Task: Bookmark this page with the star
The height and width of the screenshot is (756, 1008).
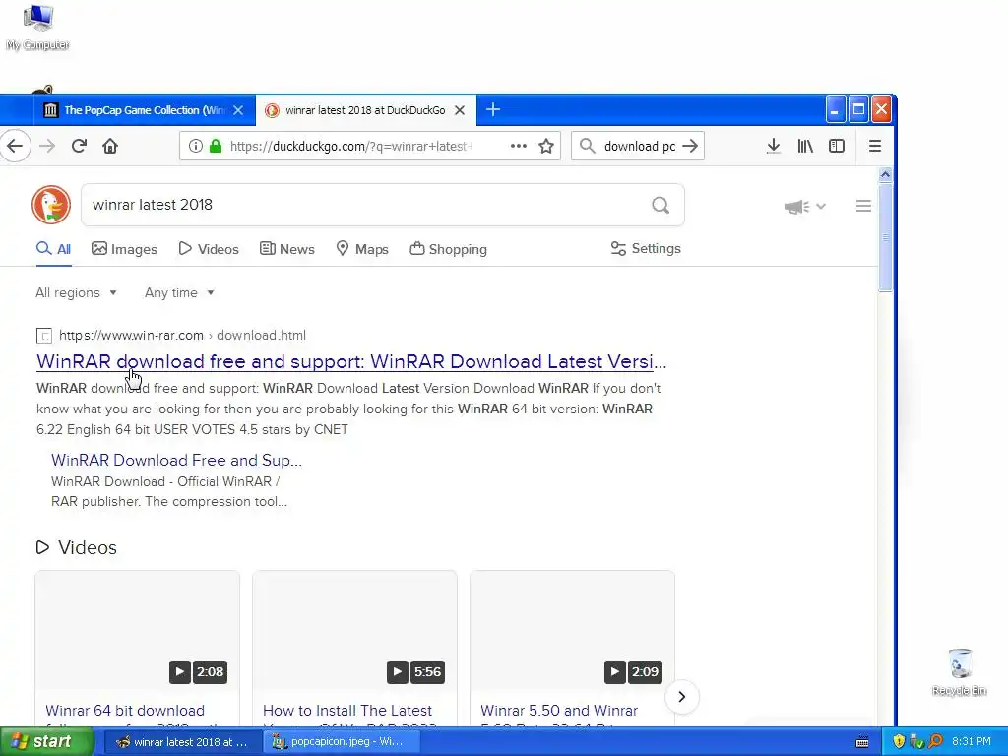Action: (x=546, y=146)
